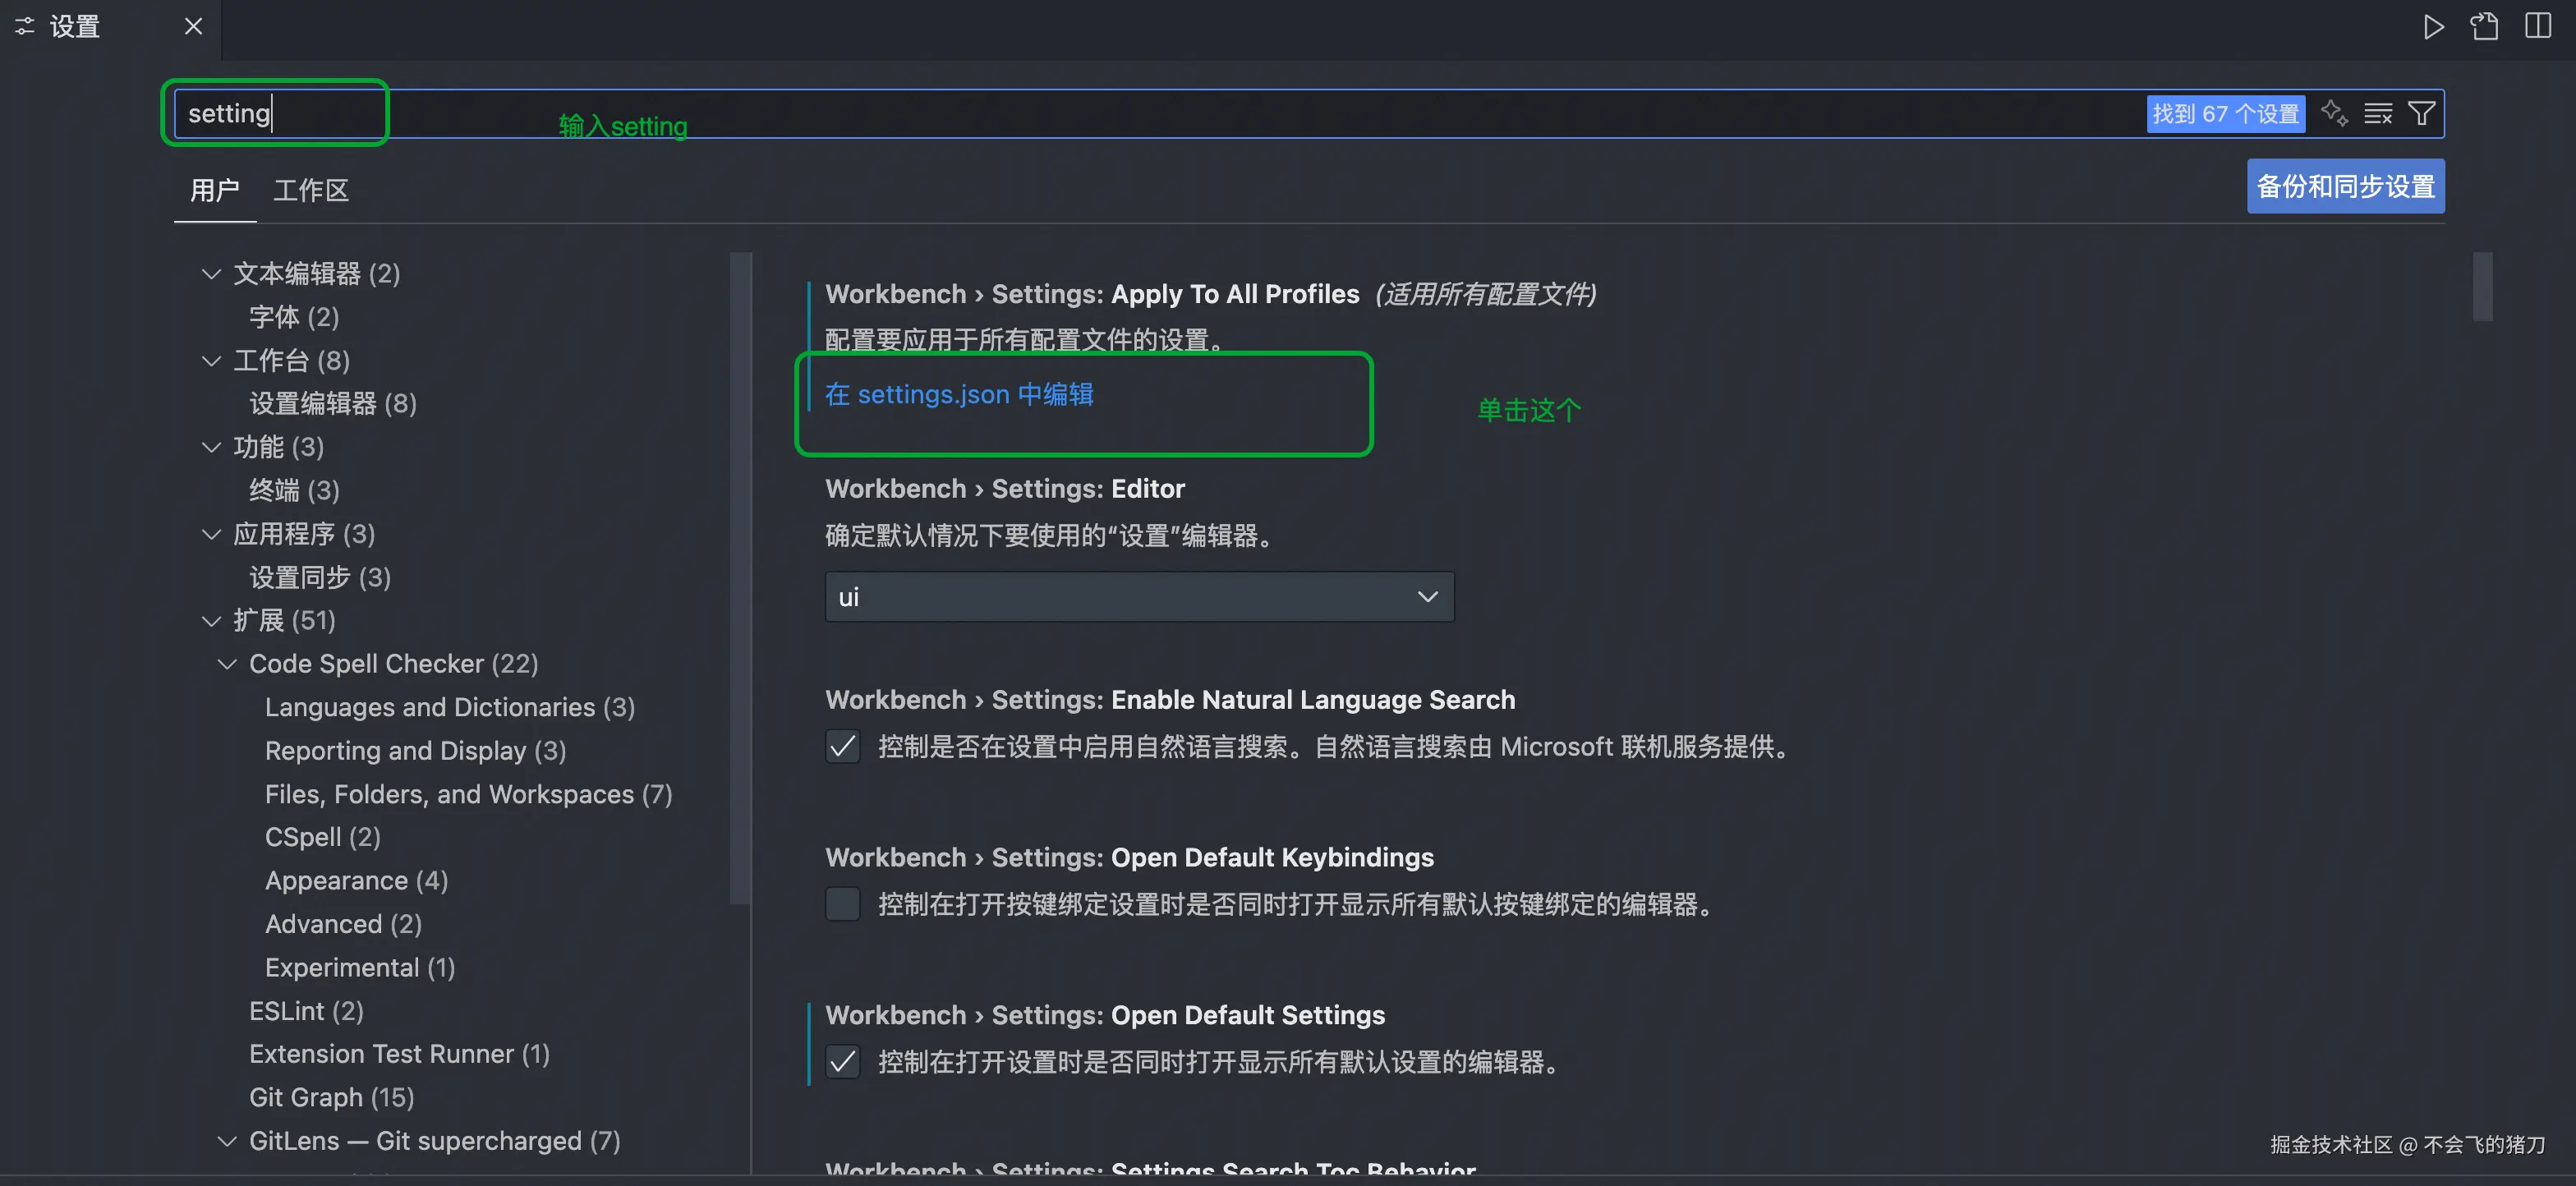
Task: Click the Run play icon in title bar
Action: (2433, 26)
